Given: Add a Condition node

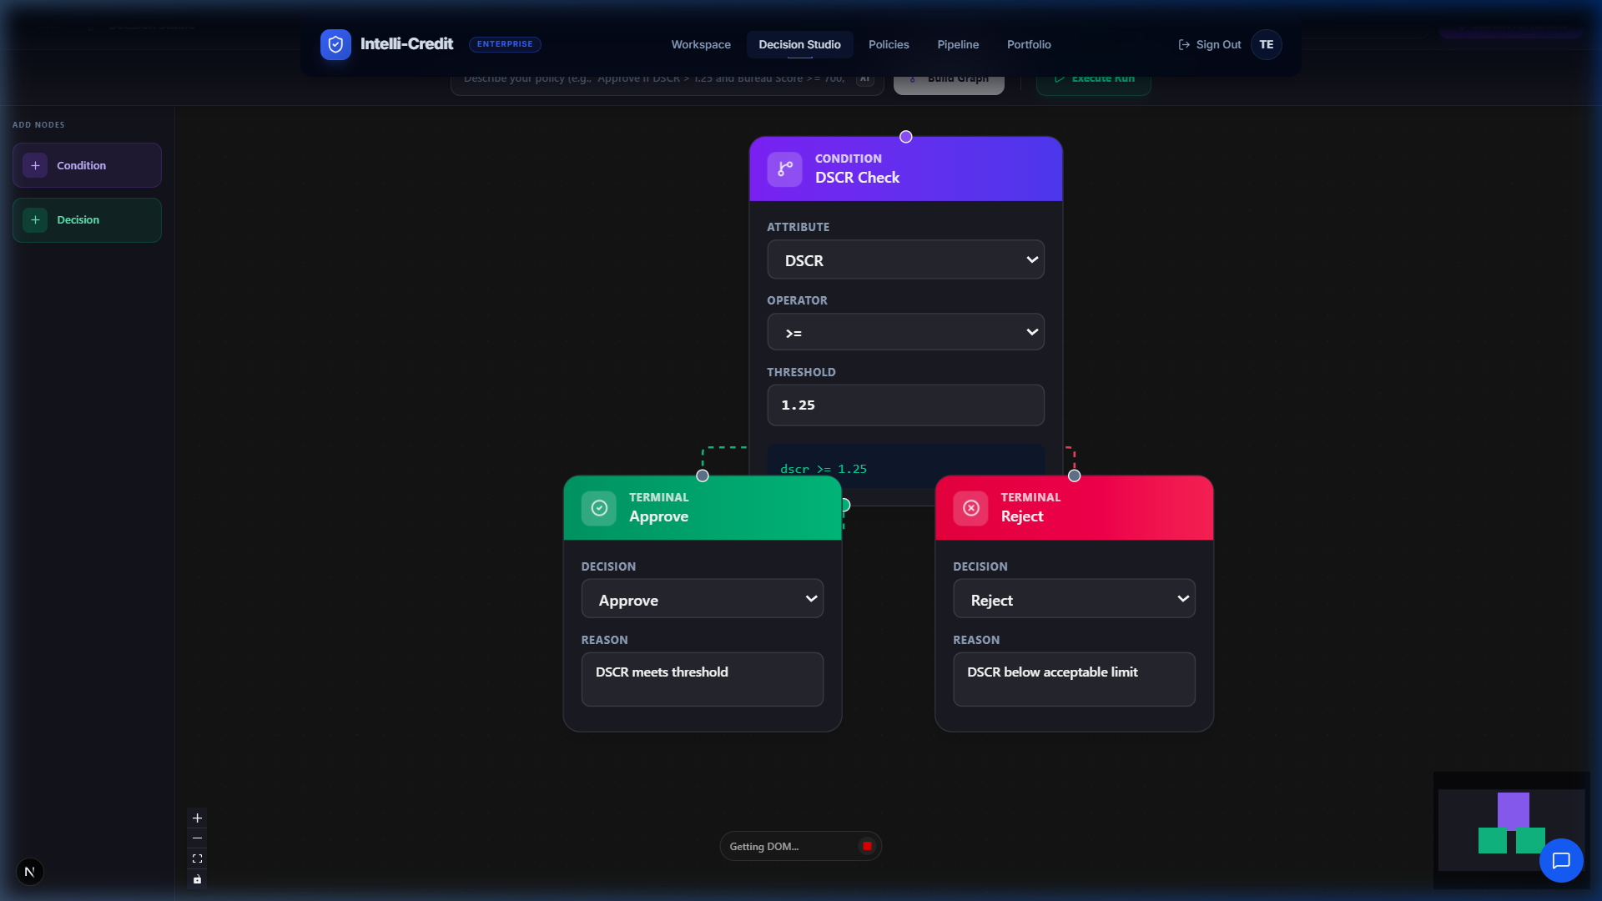Looking at the screenshot, I should 87,165.
